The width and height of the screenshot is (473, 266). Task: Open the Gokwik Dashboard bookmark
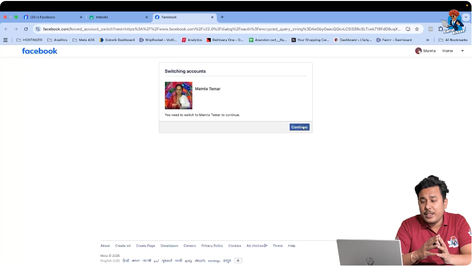tap(117, 40)
